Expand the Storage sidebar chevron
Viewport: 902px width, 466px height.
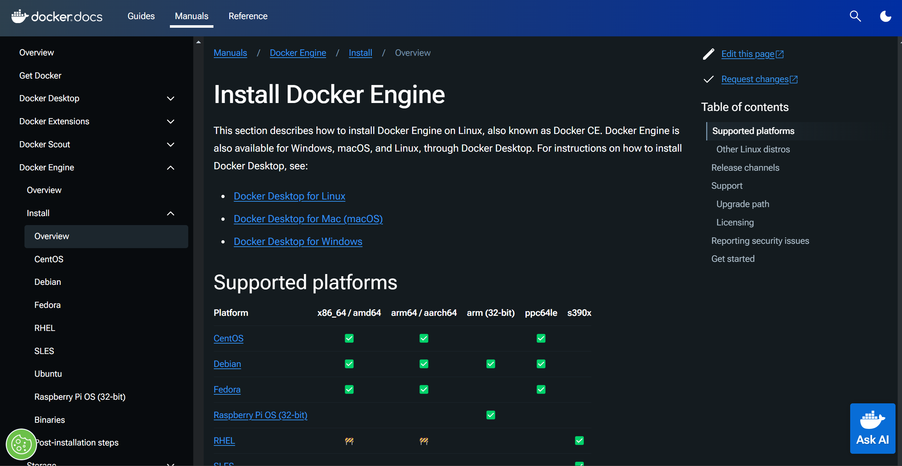point(171,464)
